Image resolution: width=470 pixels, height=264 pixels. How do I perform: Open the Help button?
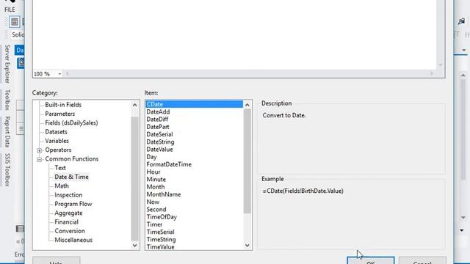(x=56, y=260)
